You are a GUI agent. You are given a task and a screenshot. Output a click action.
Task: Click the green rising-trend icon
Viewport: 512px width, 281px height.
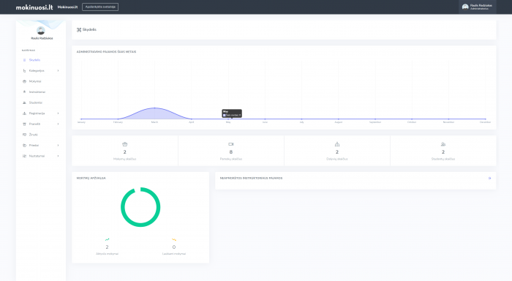tap(107, 239)
